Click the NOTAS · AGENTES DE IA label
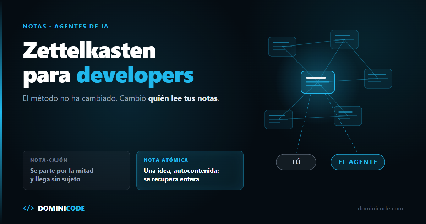The image size is (426, 224). coord(66,26)
